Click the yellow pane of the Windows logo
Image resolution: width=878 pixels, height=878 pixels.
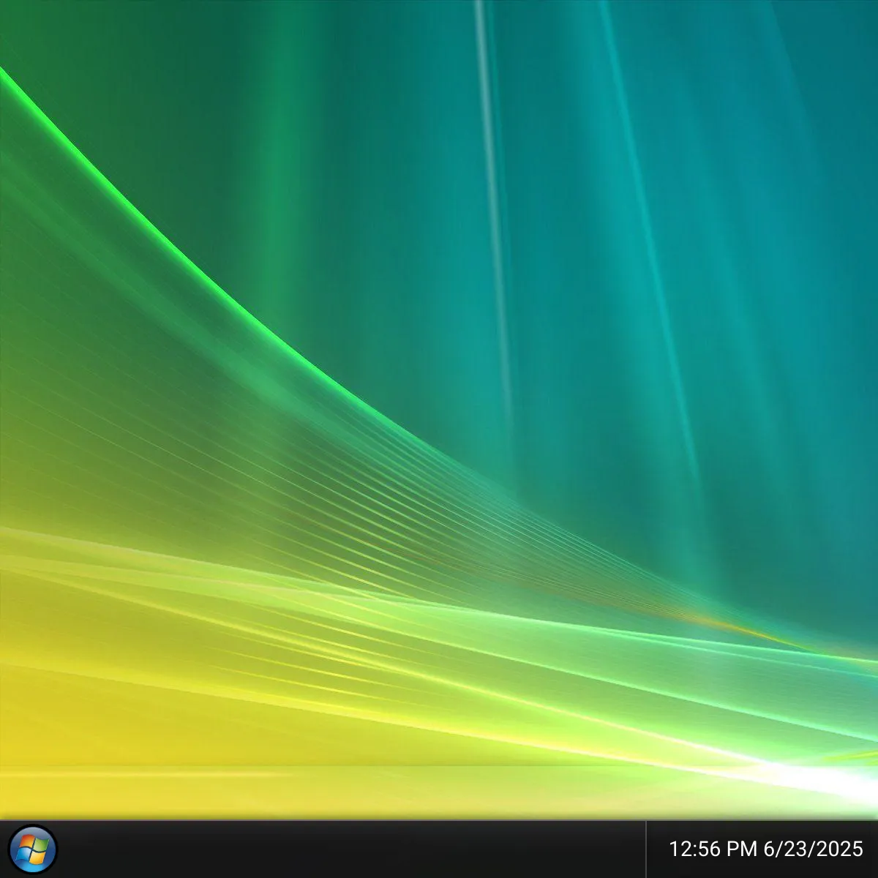(x=38, y=856)
